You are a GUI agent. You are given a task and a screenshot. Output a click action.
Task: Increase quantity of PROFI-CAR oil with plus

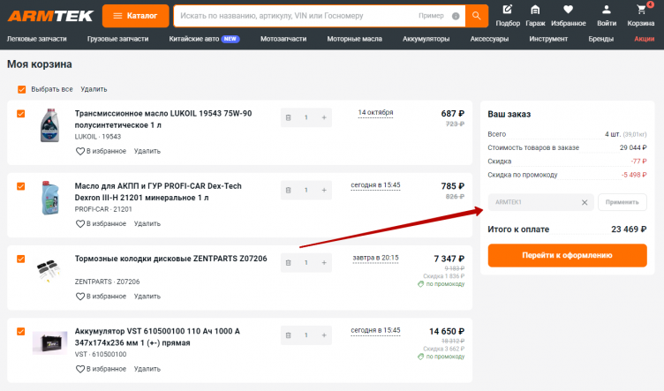[x=324, y=190]
